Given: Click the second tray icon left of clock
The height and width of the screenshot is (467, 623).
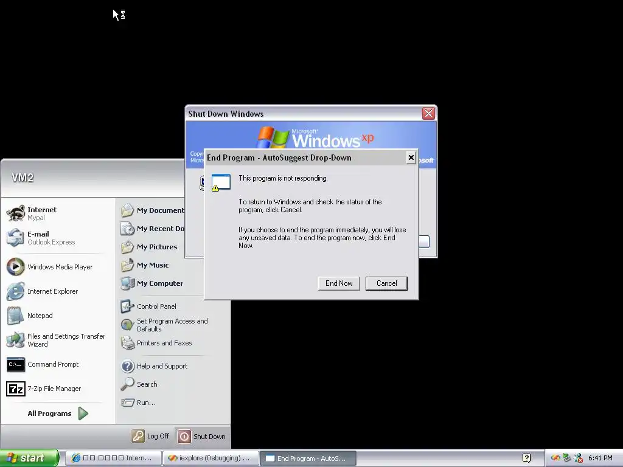Looking at the screenshot, I should coord(567,458).
